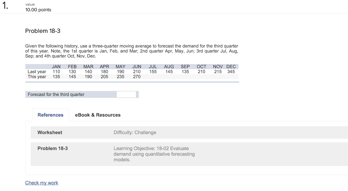Click the This year row label
Screen dimensions: 348x191
click(37, 77)
